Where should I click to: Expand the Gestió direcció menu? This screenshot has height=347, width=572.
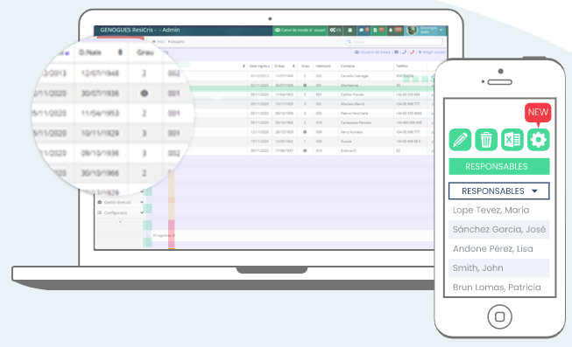pyautogui.click(x=121, y=202)
